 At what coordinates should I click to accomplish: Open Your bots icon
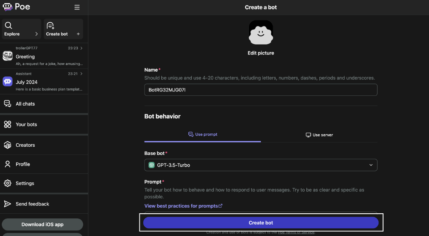[x=8, y=124]
